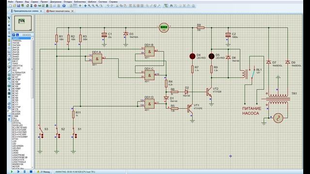Select LOGICTOGGLE in the device list

pos(19,162)
